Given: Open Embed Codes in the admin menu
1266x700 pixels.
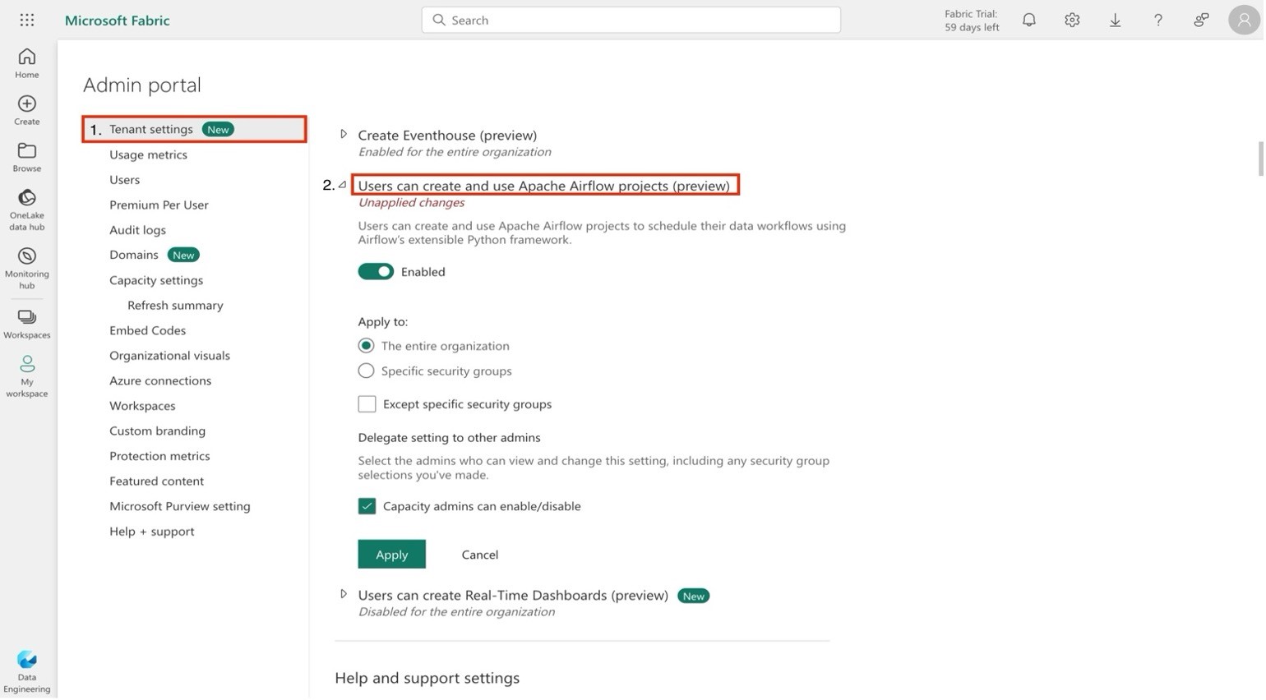Looking at the screenshot, I should tap(148, 331).
